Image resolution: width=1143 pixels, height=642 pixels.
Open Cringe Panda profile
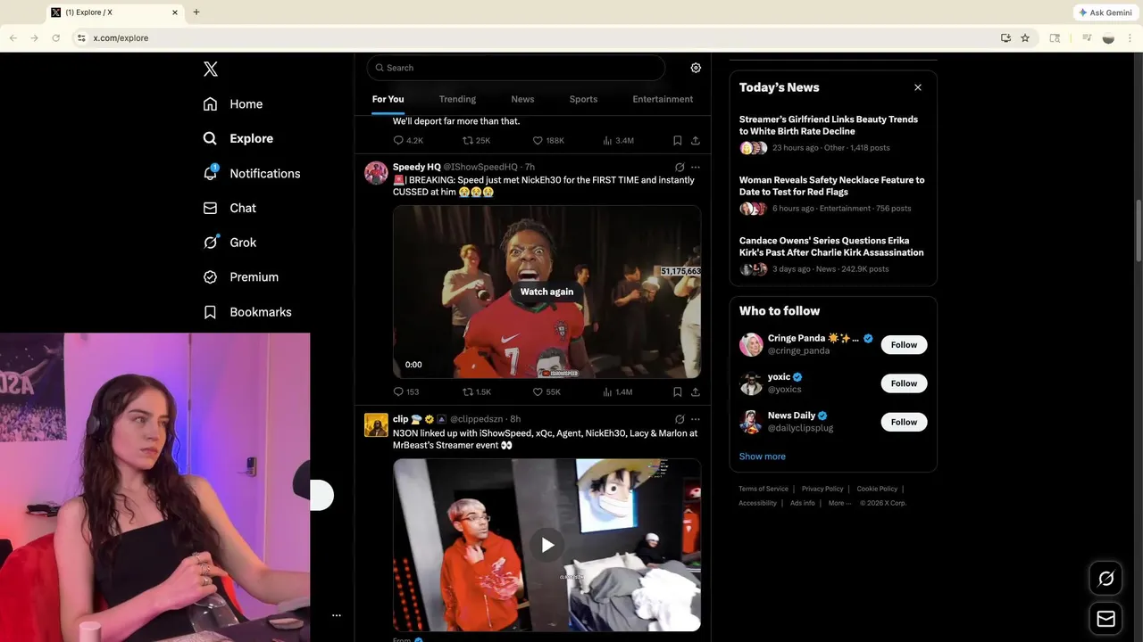[813, 339]
